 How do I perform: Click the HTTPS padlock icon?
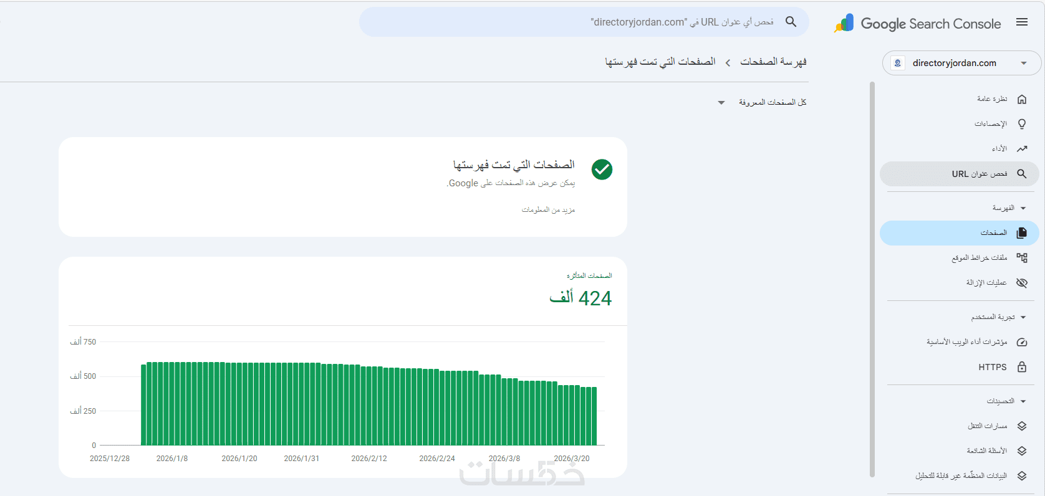click(x=1021, y=367)
